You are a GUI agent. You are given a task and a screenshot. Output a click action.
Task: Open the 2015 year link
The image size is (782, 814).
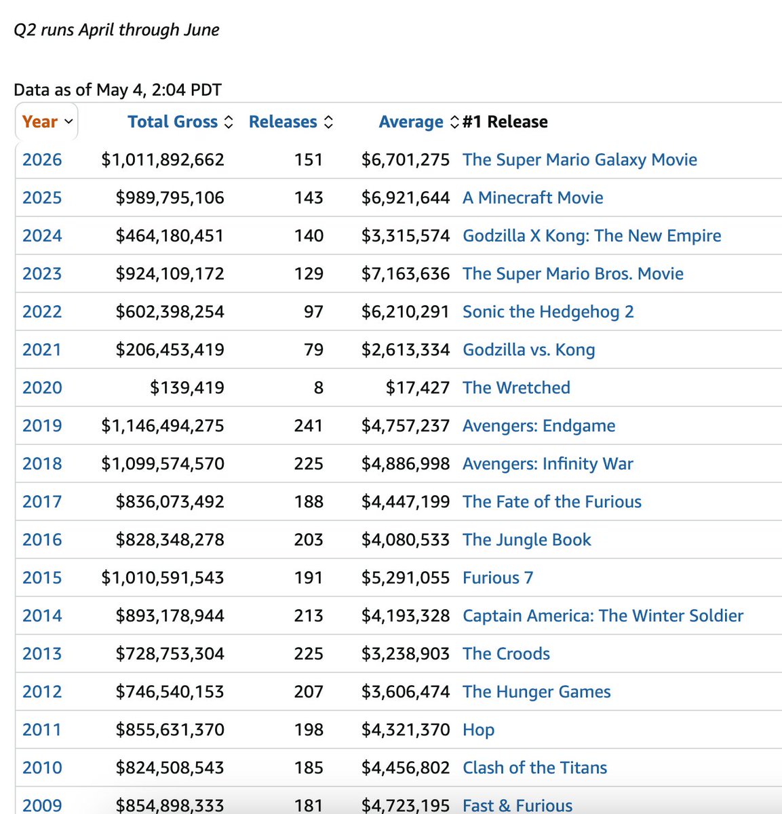click(x=42, y=578)
